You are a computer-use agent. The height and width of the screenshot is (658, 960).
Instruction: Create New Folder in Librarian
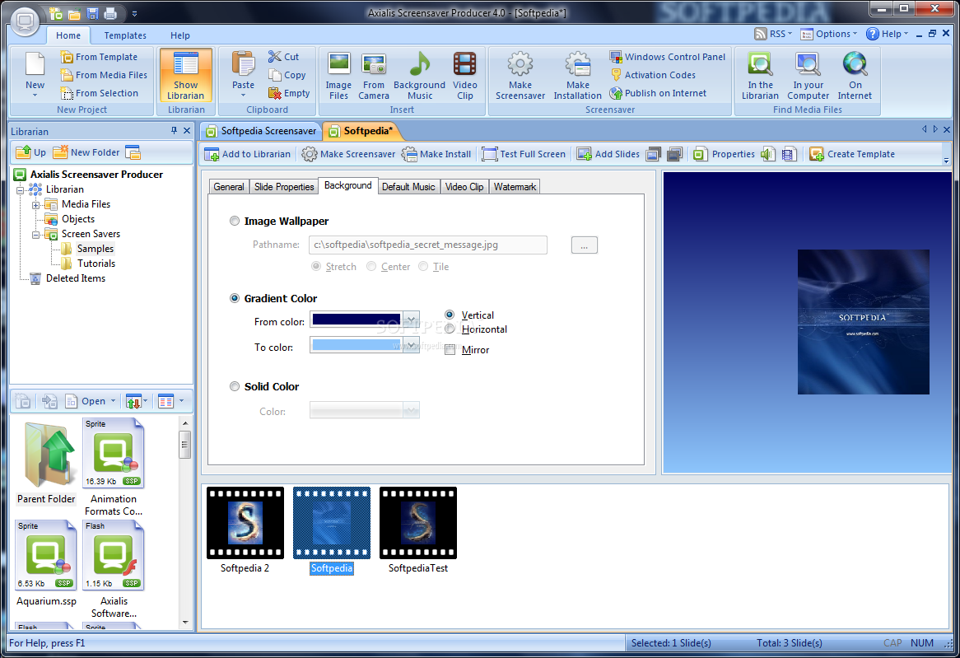click(x=86, y=152)
